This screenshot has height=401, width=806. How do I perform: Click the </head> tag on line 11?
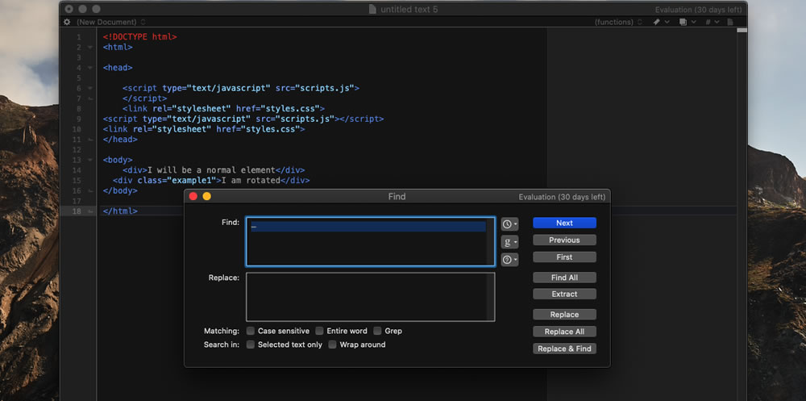[x=120, y=140]
